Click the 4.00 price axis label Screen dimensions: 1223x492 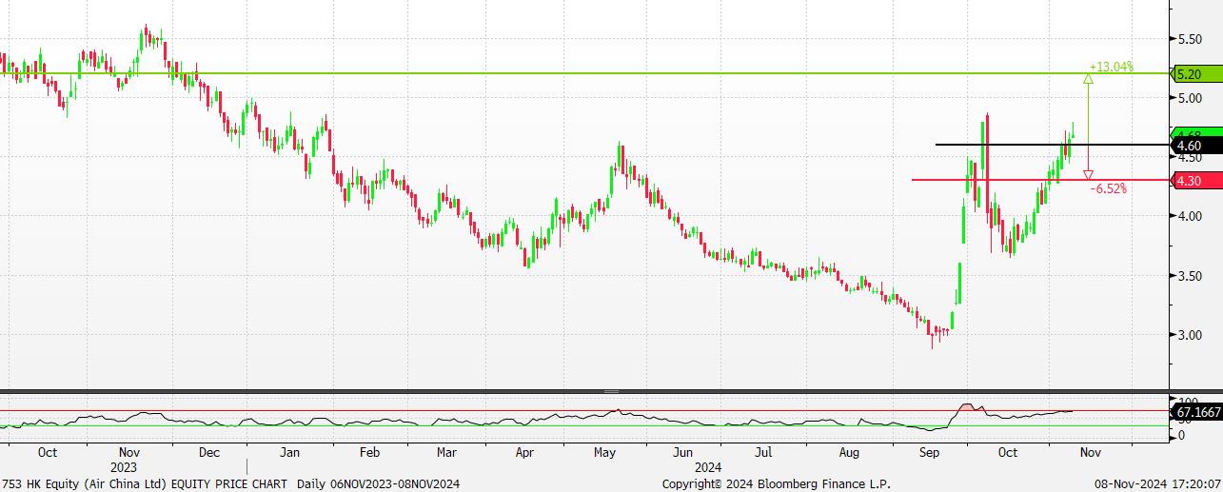(x=1191, y=216)
